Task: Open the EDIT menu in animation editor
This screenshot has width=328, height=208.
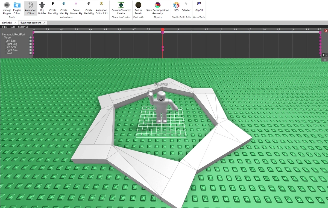Action: coord(13,27)
